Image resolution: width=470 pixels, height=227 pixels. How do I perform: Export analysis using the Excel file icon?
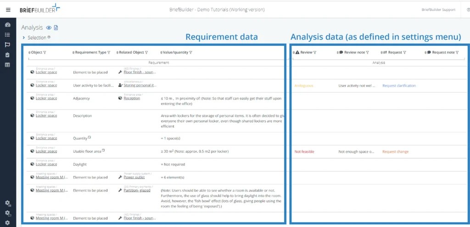[56, 28]
